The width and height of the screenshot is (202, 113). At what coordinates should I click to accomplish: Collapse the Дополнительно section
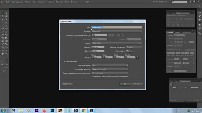point(64,62)
